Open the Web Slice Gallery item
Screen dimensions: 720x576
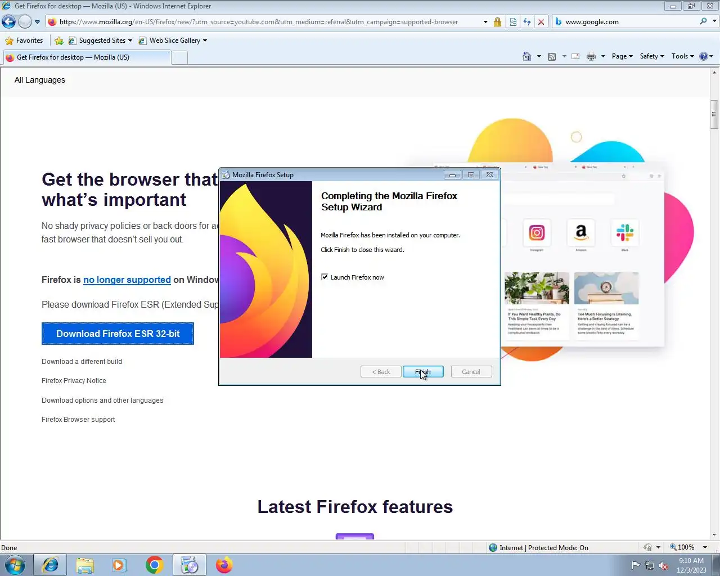pyautogui.click(x=173, y=40)
